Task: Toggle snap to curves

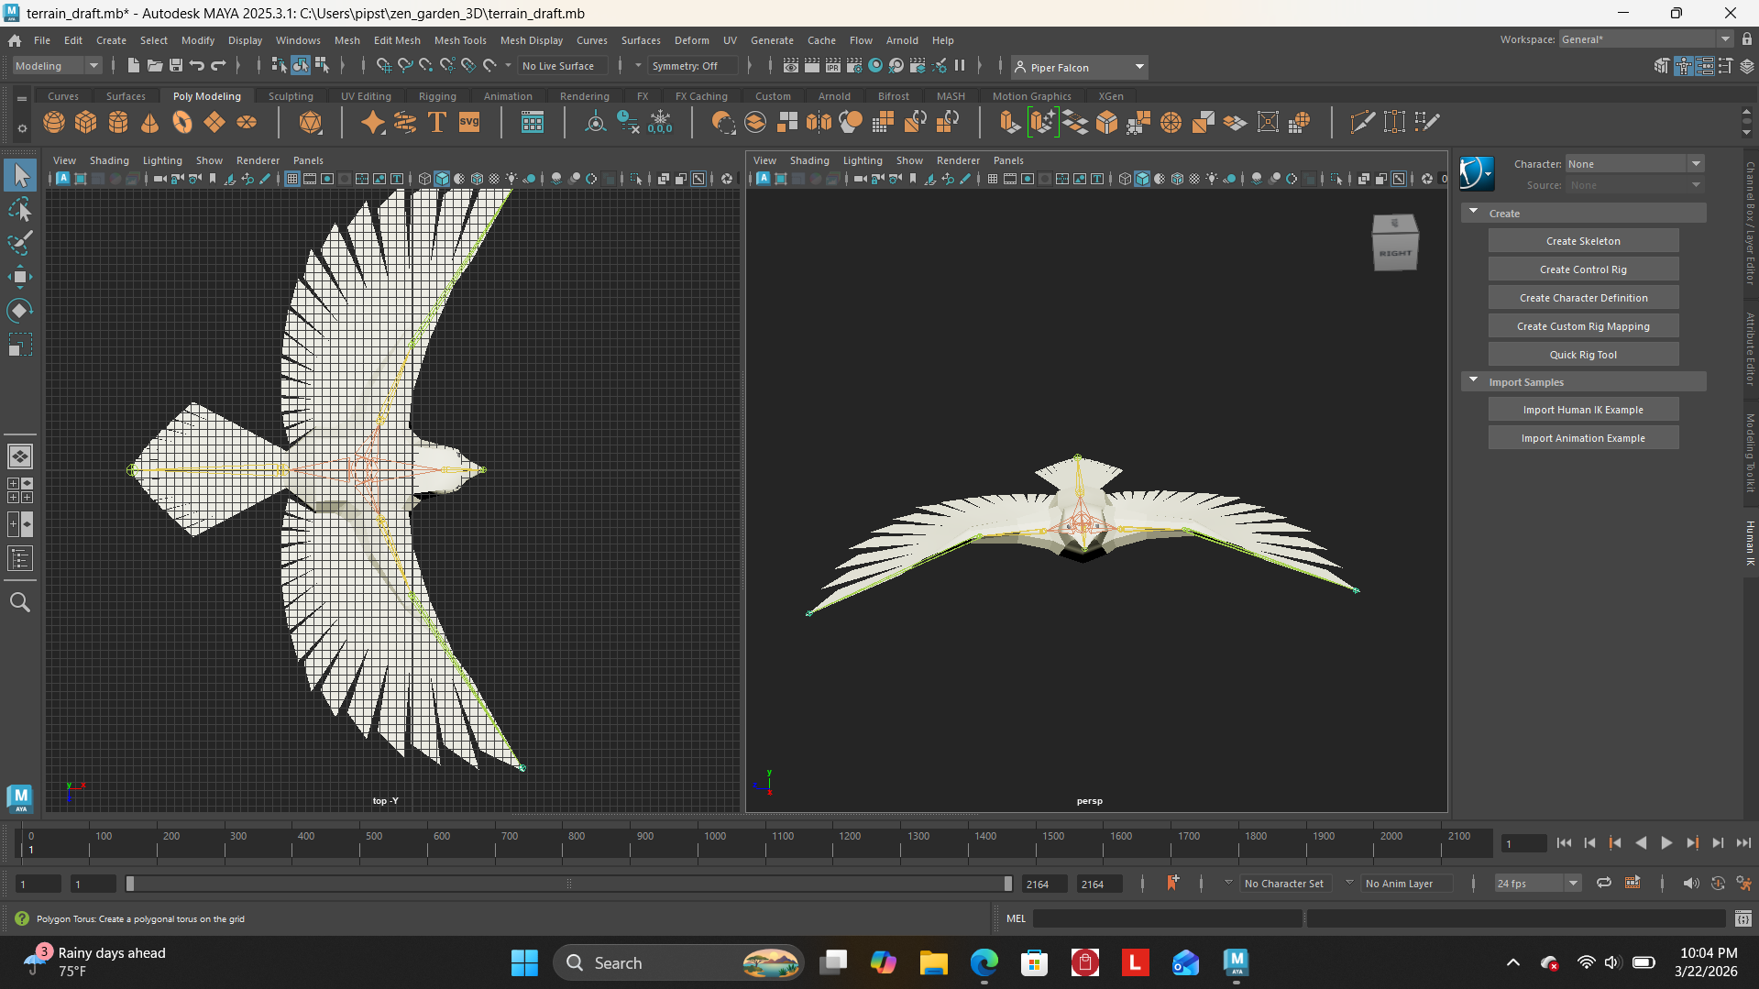Action: tap(405, 66)
